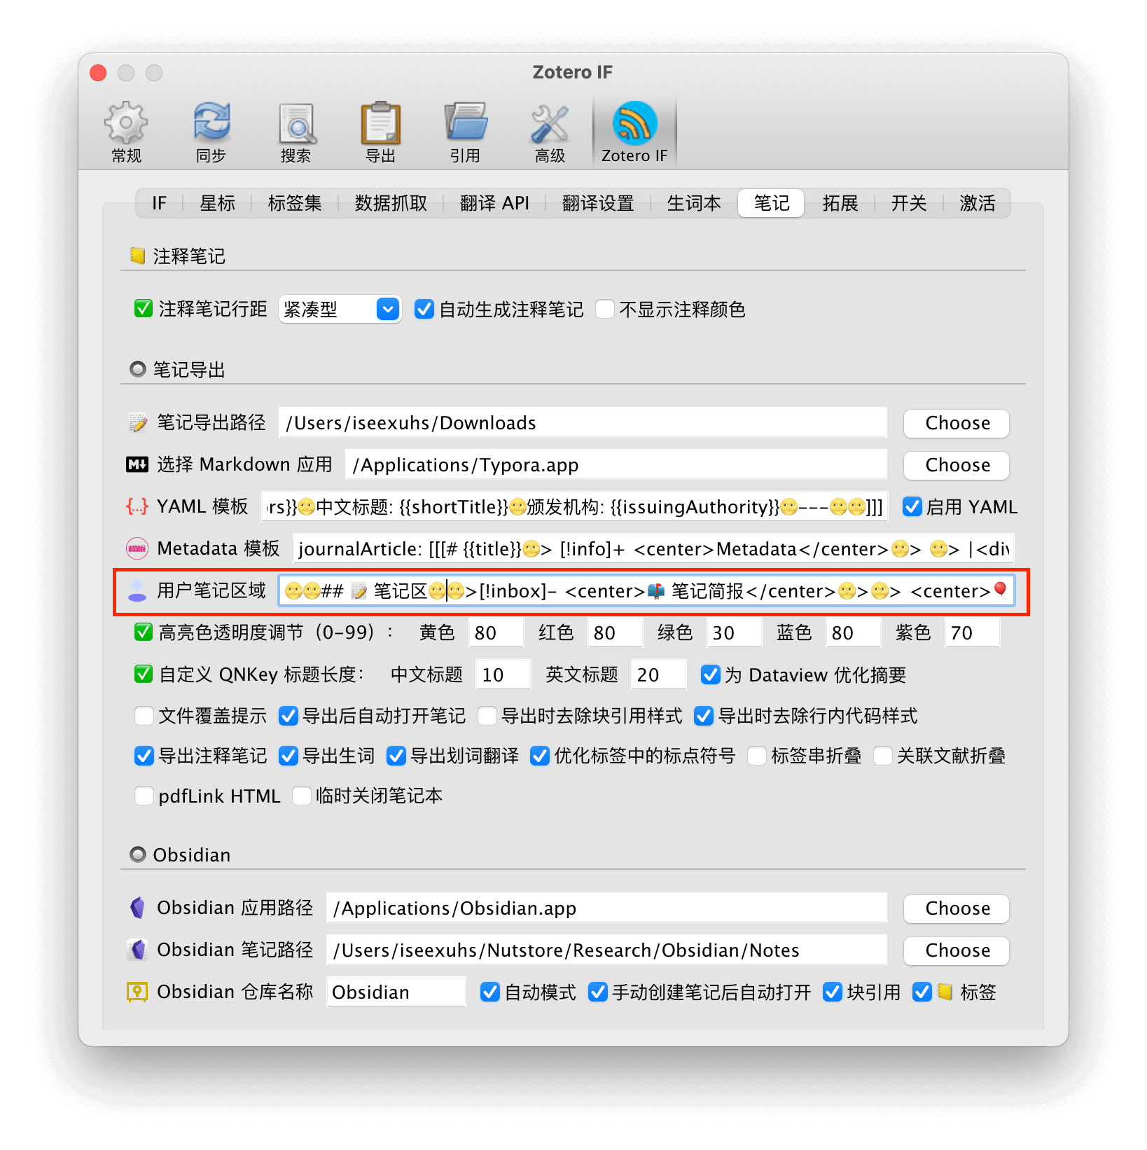This screenshot has width=1147, height=1150.
Task: Click the Markdown icon beside 选择 Markdown 应用
Action: tap(137, 464)
